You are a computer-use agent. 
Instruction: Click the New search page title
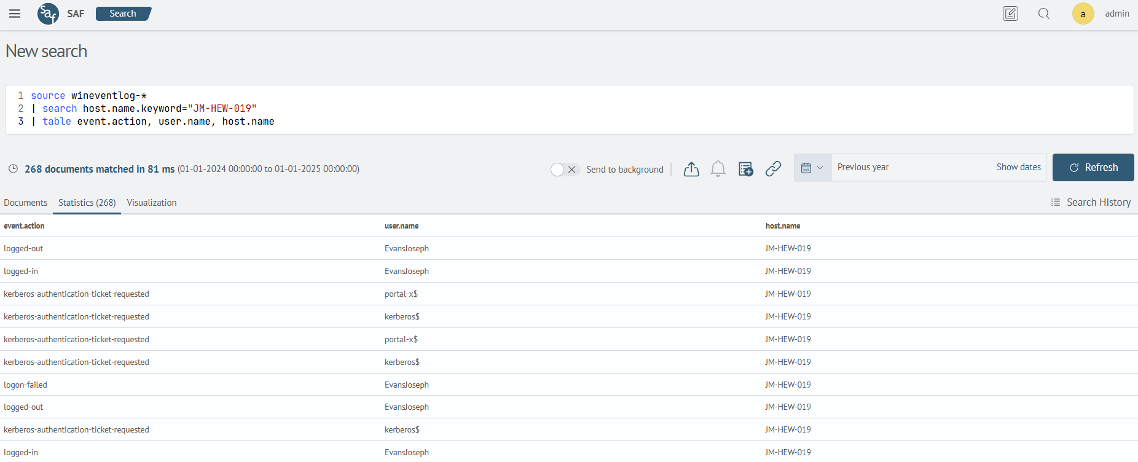tap(46, 51)
